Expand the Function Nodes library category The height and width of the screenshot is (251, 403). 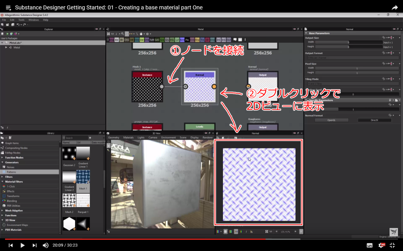[x=3, y=158]
